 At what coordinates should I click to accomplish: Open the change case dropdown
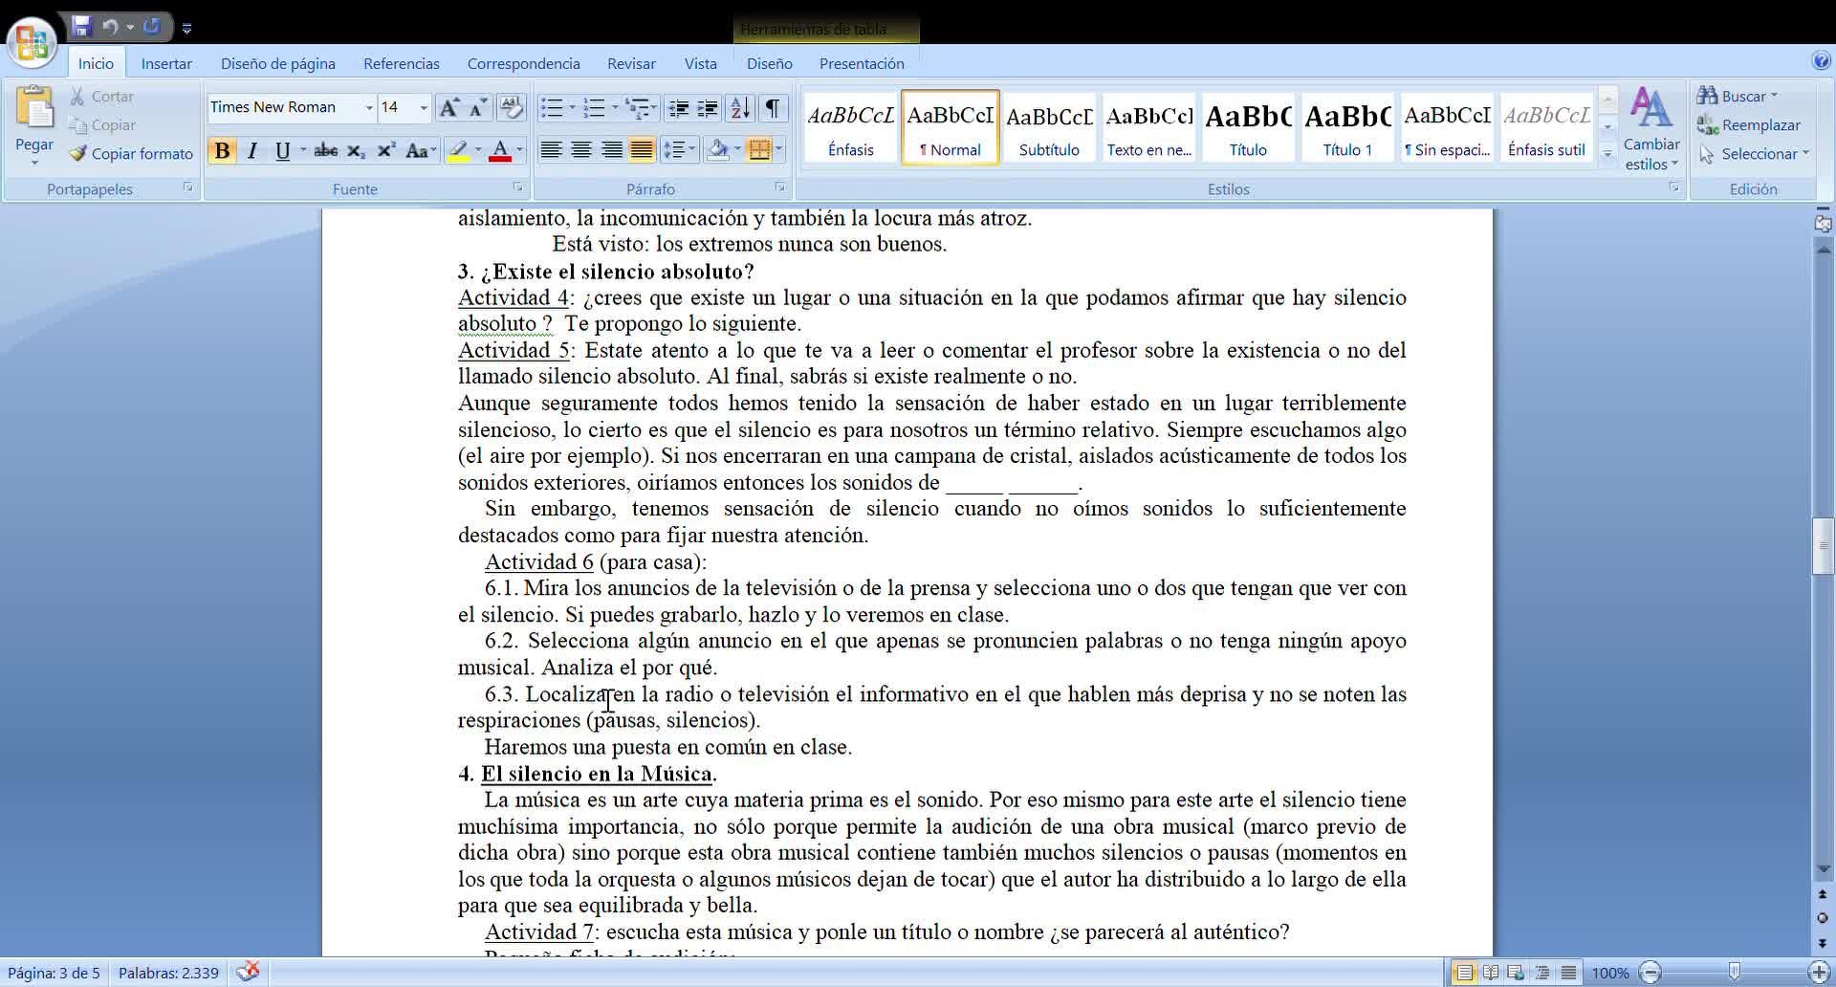(x=421, y=150)
